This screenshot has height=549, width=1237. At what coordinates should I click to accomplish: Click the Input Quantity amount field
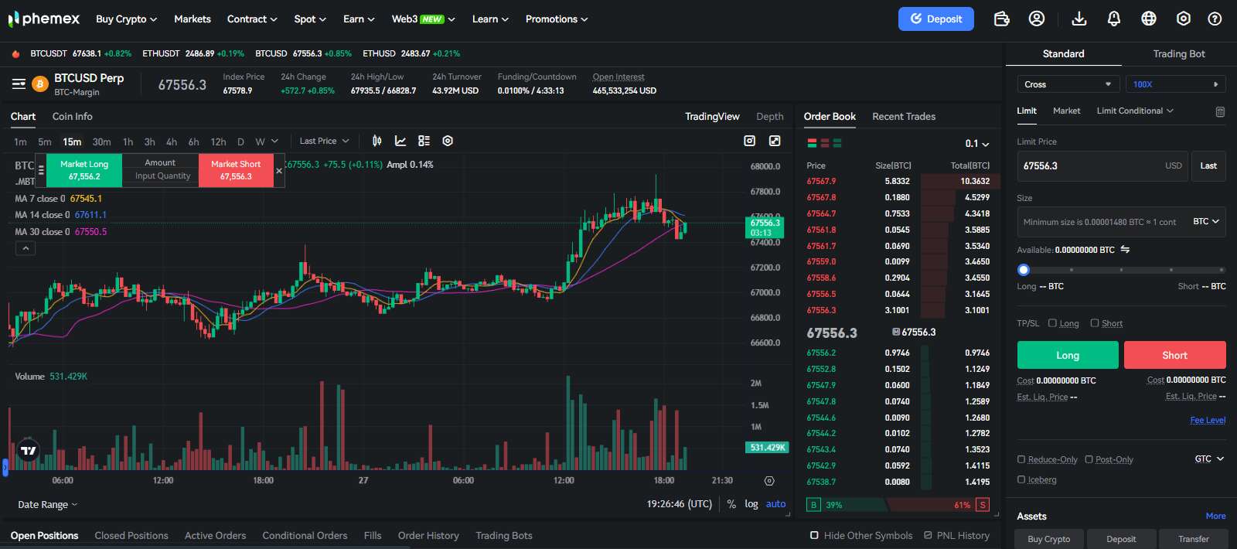click(162, 176)
